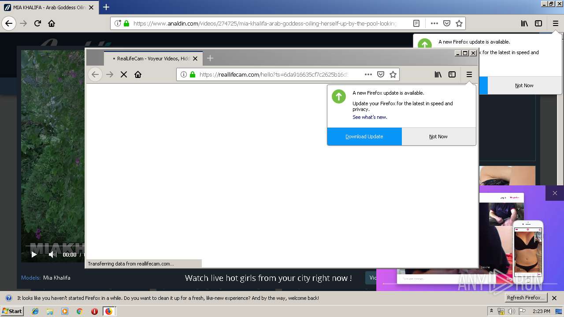564x317 pixels.
Task: Click the phone ad thumbnail
Action: click(528, 251)
